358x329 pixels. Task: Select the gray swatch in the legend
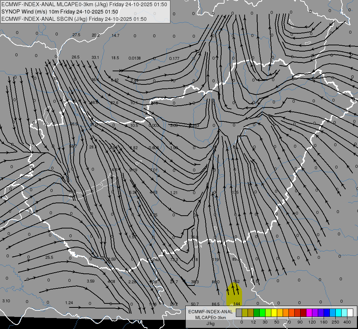point(239,313)
